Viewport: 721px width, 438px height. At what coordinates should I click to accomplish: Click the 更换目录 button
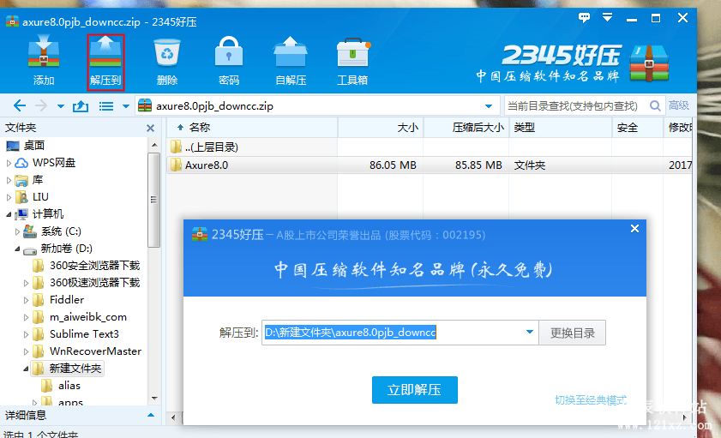(x=573, y=333)
